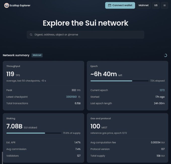Click the Validators 127 count

[x=79, y=156]
